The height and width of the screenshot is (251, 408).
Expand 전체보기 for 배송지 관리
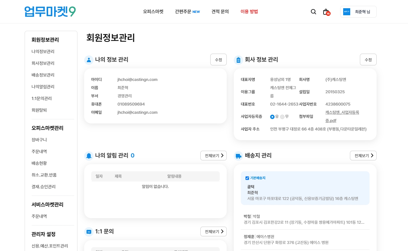363,156
